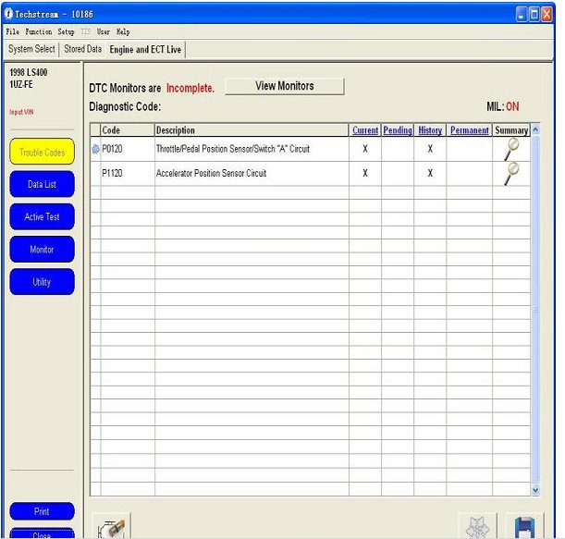Sort by the Pending column header

click(398, 130)
